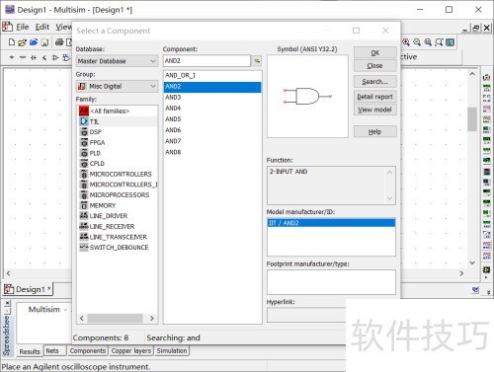Click the Component name input field
The width and height of the screenshot is (494, 372).
206,61
